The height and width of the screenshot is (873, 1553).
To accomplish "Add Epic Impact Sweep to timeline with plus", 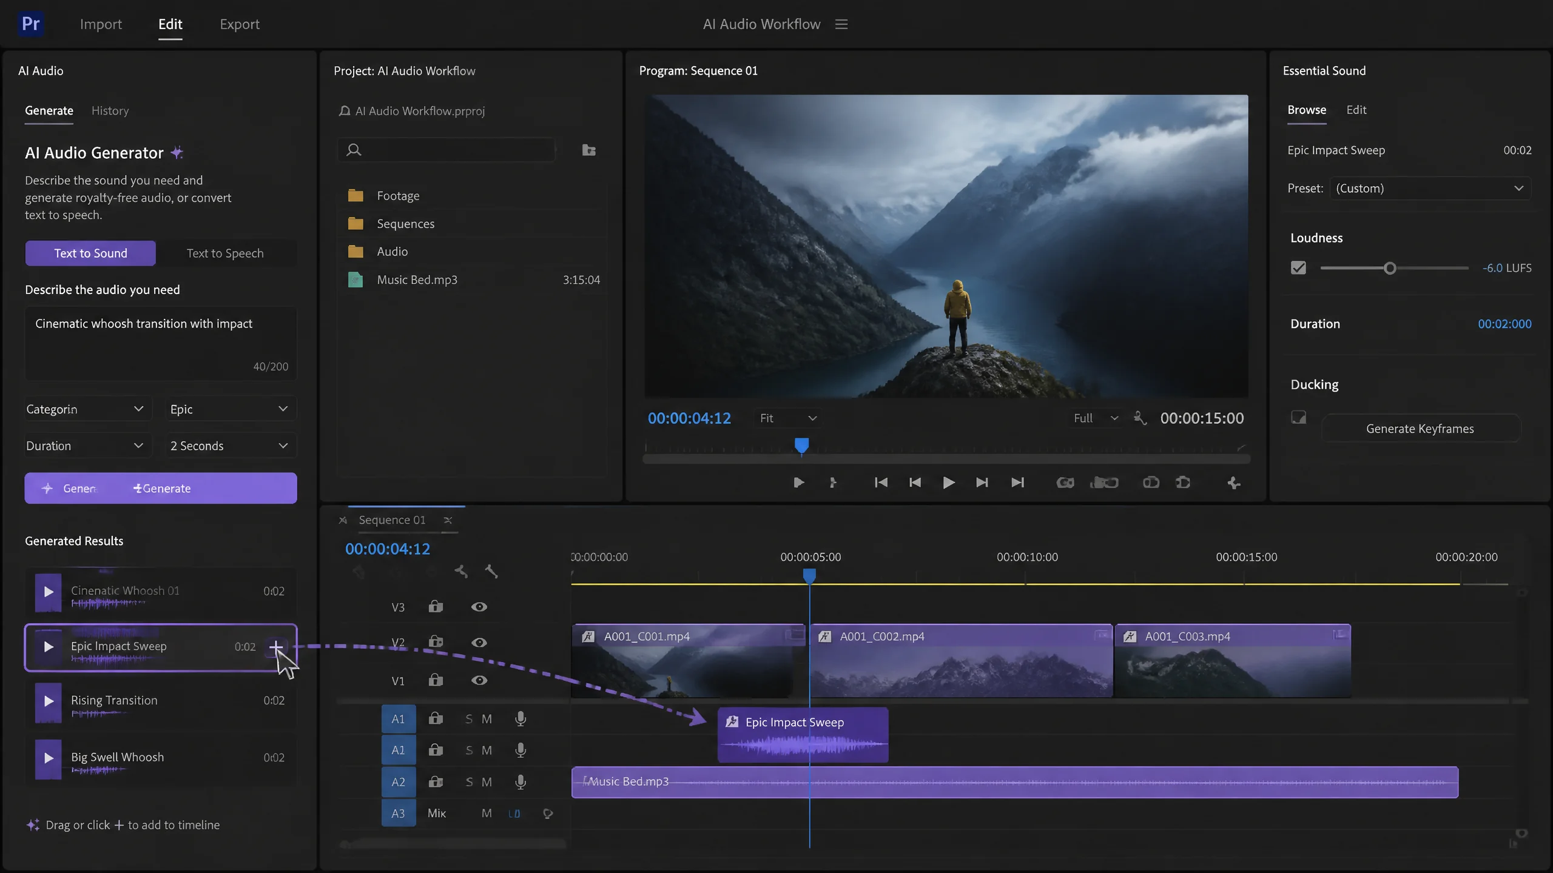I will [x=275, y=647].
